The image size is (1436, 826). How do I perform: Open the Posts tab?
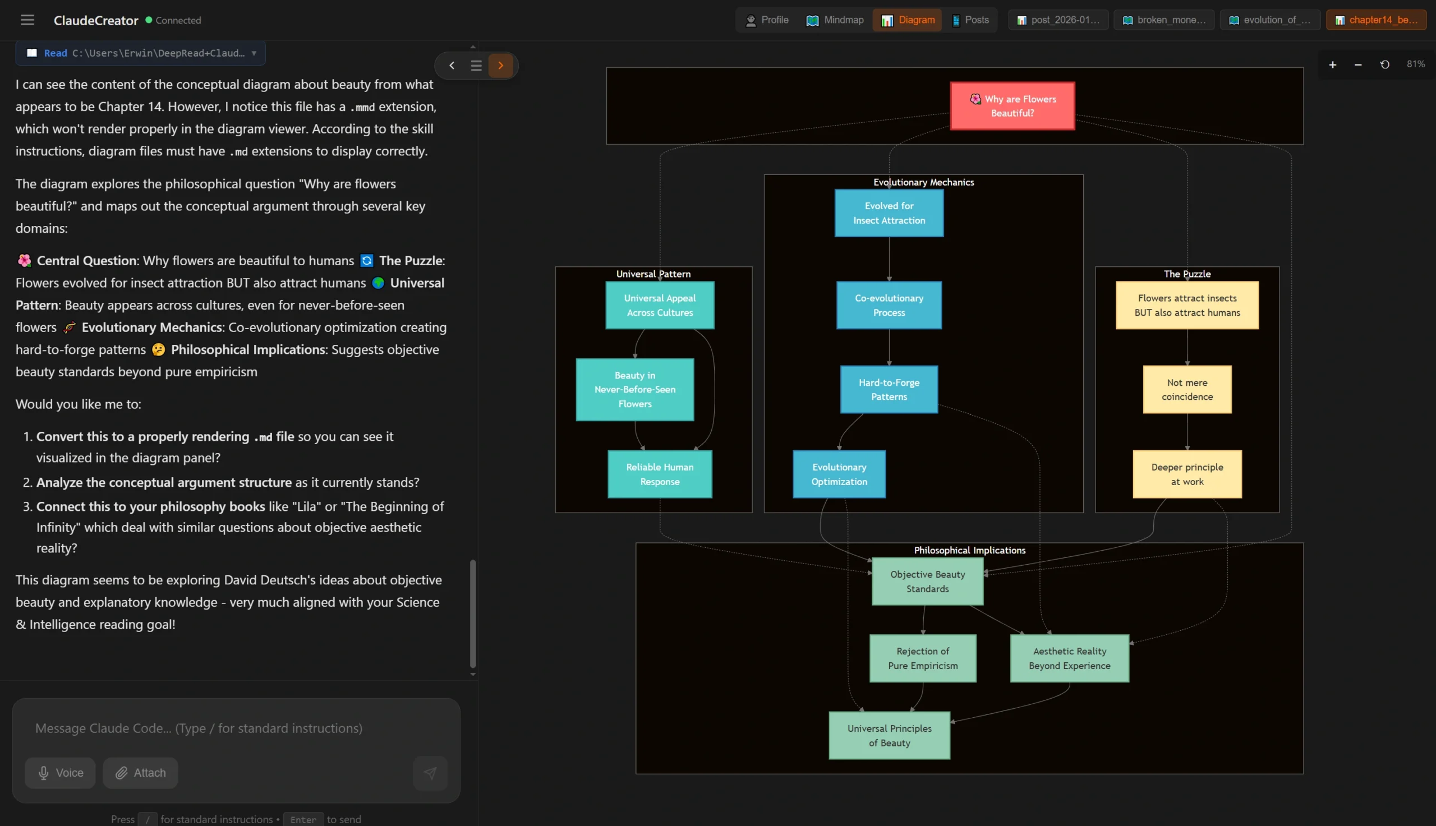tap(970, 20)
